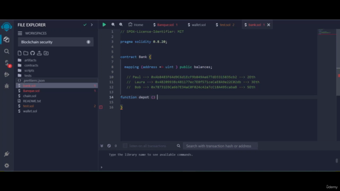Open the Workspaces hamburger menu

tap(20, 33)
